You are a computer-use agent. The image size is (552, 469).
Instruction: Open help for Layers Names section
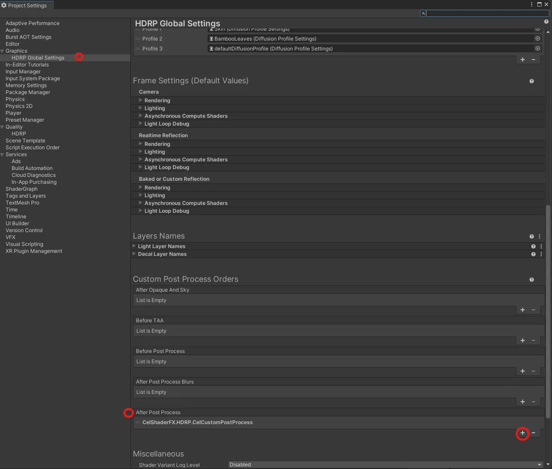pos(532,237)
